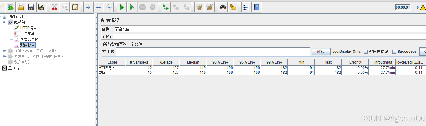Expand the 并发测试 tree node handle
Screen dimensions: 426x126
pos(4,56)
